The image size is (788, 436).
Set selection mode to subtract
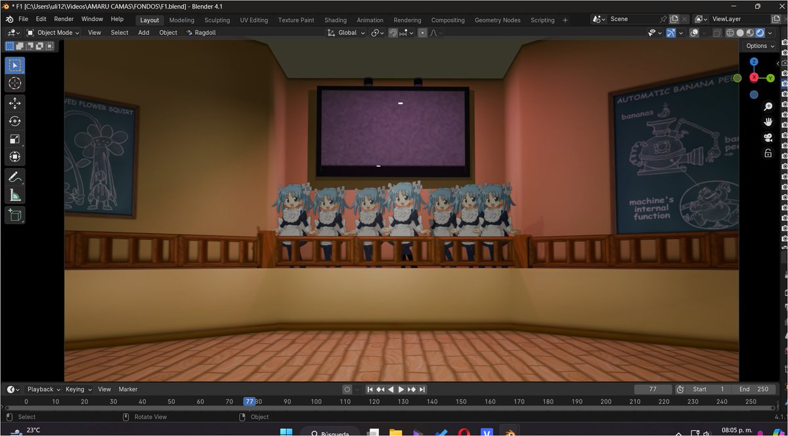pyautogui.click(x=30, y=46)
